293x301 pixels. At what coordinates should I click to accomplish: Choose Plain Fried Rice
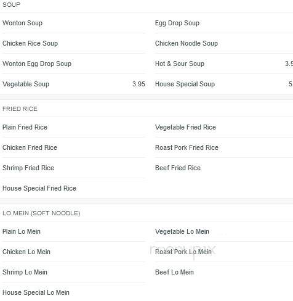(x=25, y=127)
